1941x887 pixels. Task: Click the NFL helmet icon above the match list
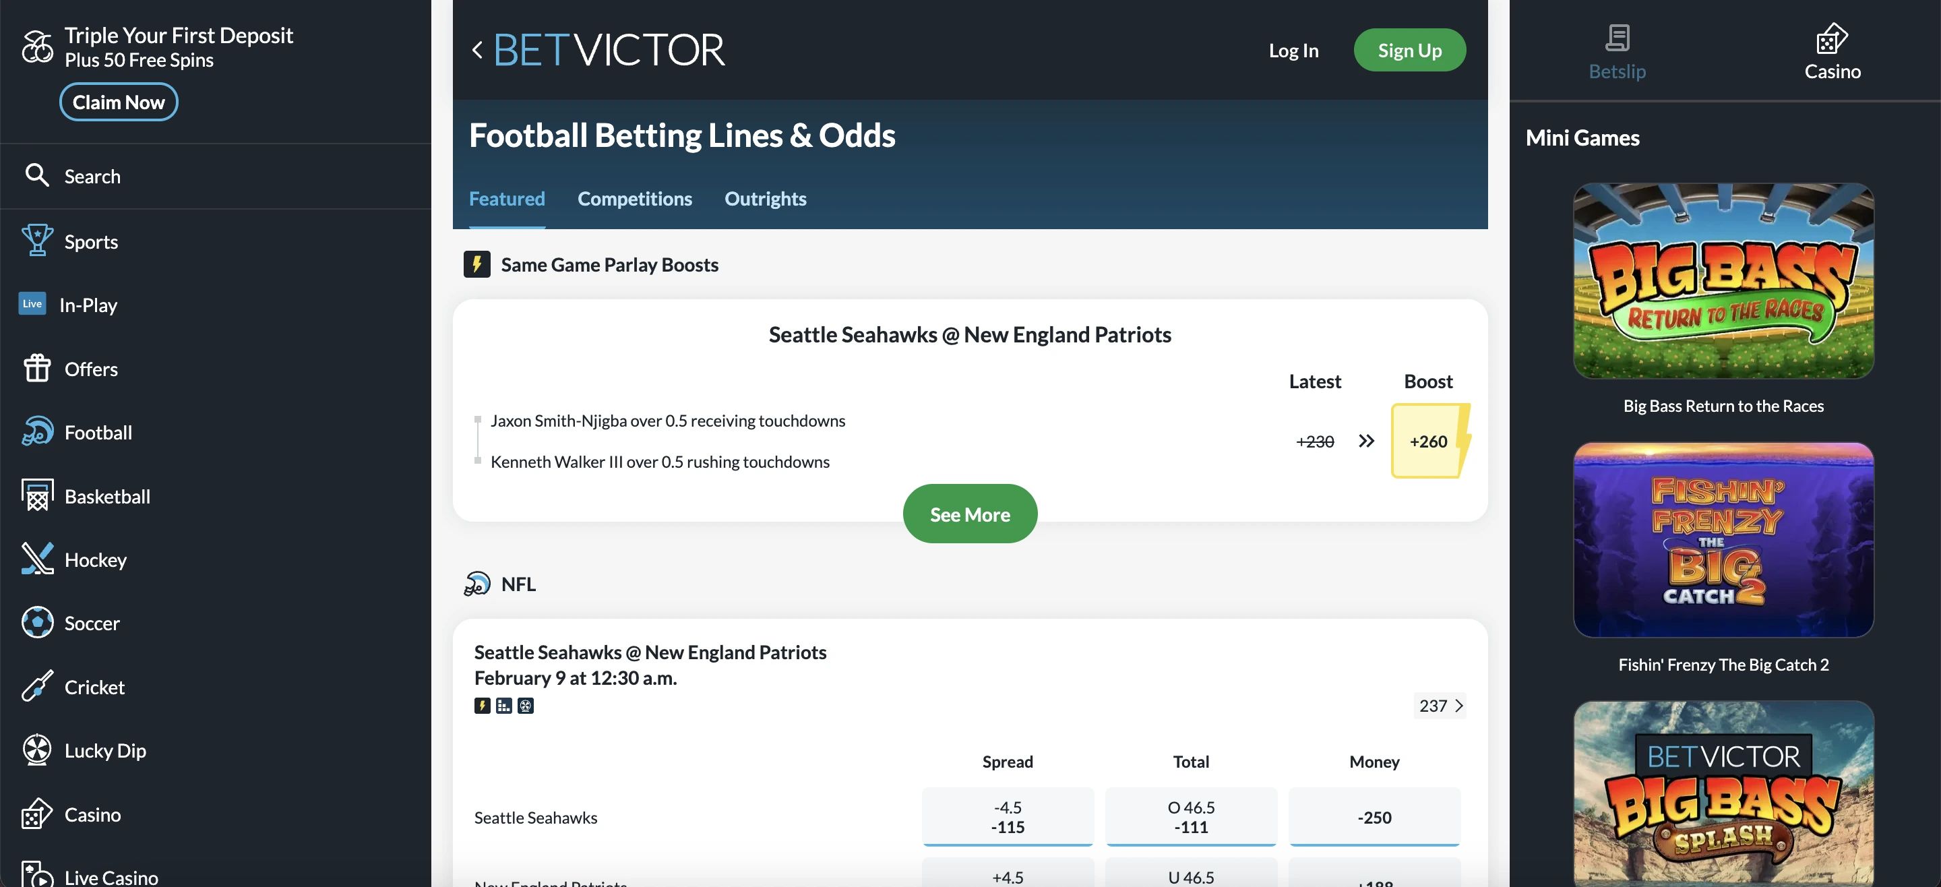[x=478, y=583]
